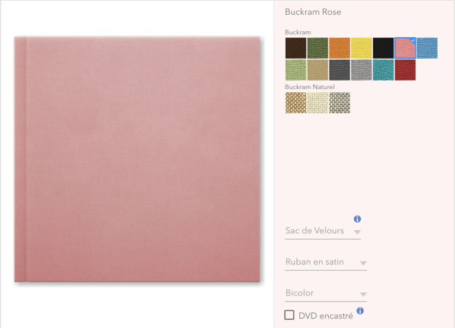The height and width of the screenshot is (328, 455).
Task: Enable the DVD encastré checkbox
Action: point(289,315)
